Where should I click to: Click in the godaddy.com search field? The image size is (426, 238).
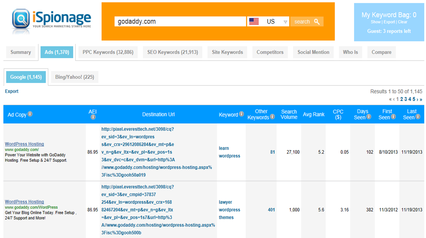click(x=180, y=21)
